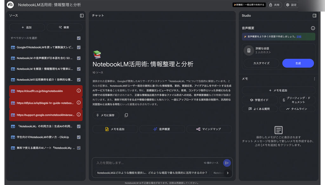
Task: Click notebook title in top bar
Action: coord(49,5)
